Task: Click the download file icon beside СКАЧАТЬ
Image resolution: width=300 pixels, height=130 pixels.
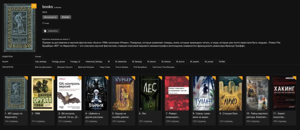Action: tap(45, 31)
